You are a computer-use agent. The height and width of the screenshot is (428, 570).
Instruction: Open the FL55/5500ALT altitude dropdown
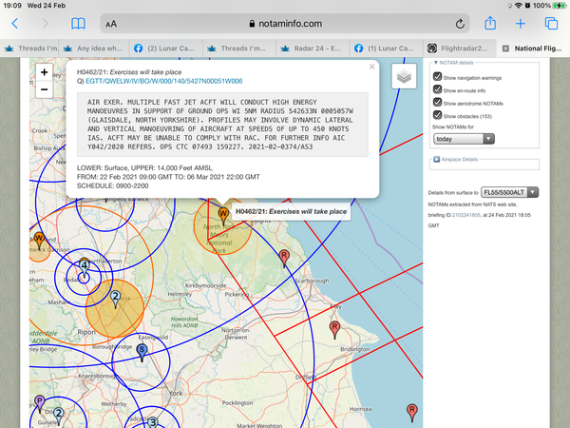[x=509, y=192]
